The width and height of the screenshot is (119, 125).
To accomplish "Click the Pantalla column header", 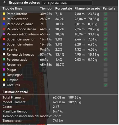I will [109, 8].
